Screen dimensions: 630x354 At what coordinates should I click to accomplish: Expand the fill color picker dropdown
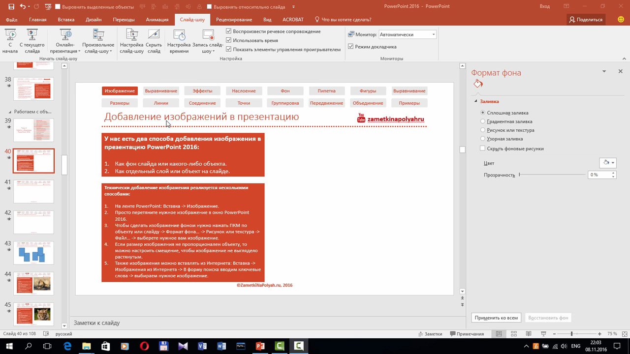point(613,163)
